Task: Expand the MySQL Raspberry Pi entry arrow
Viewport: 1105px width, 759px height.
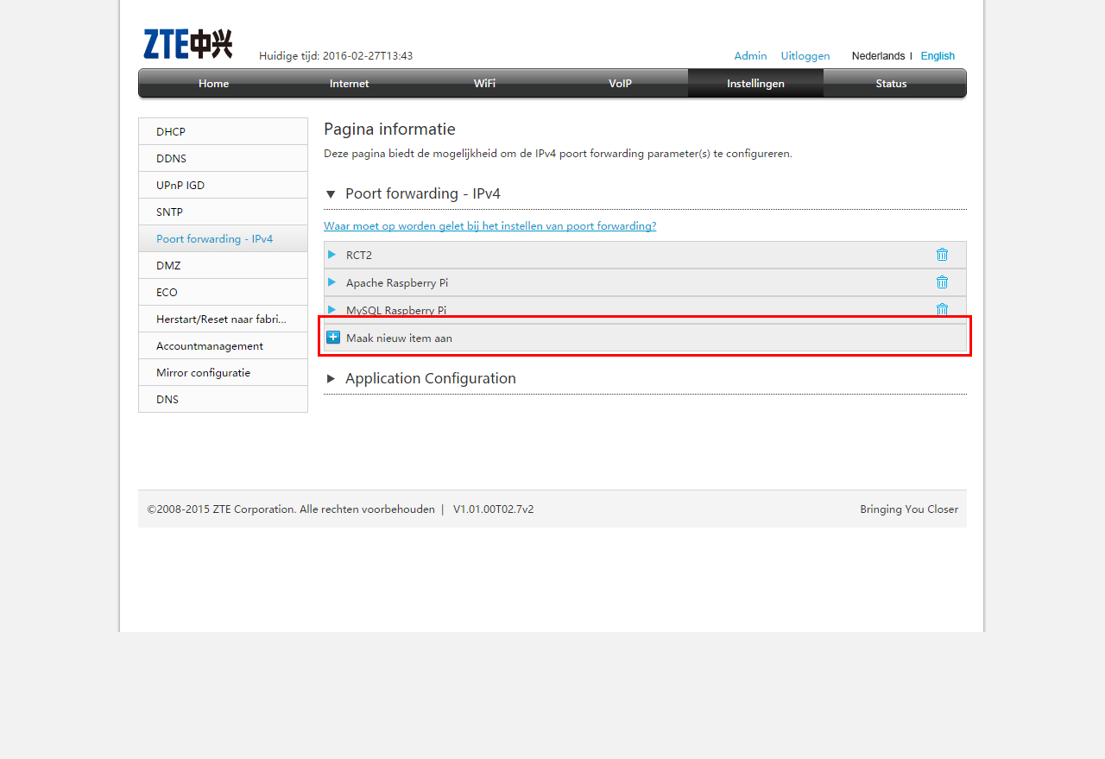Action: [331, 310]
